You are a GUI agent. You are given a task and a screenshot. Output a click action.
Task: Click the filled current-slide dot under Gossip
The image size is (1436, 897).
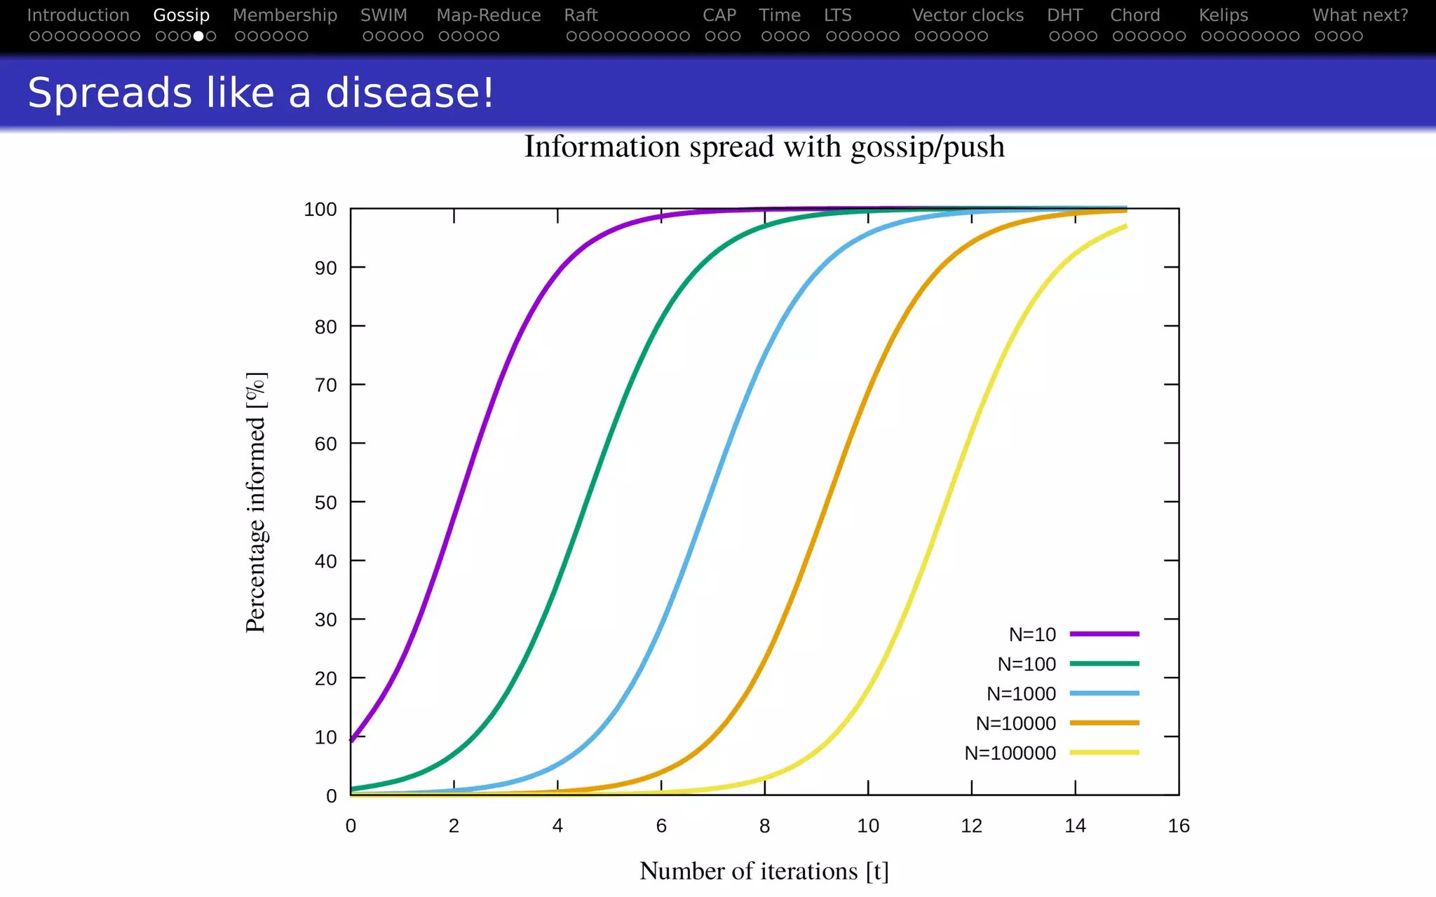pyautogui.click(x=198, y=36)
